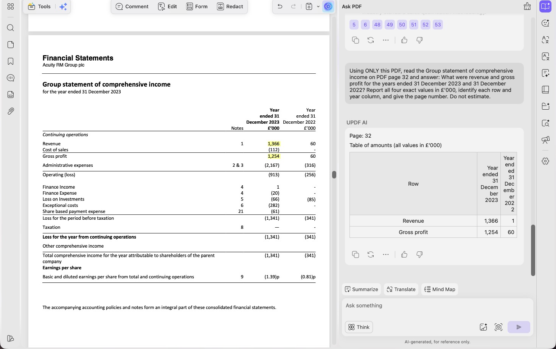Open settings gear in right sidebar
The width and height of the screenshot is (556, 349).
pyautogui.click(x=545, y=161)
